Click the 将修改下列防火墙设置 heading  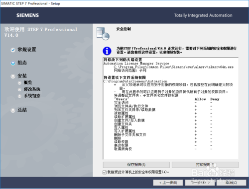pos(123,60)
